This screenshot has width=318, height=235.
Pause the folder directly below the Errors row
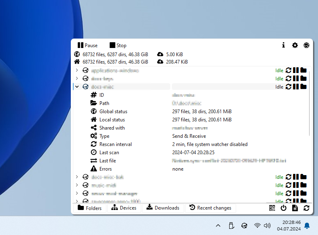(296, 177)
